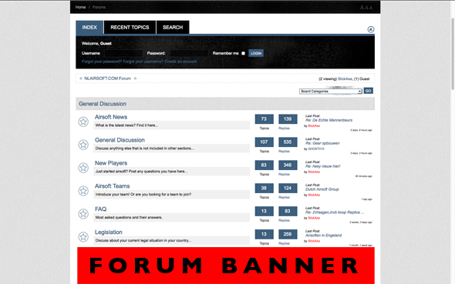
Task: Click the 124 replies count for Airsoft Teams
Action: pos(288,188)
